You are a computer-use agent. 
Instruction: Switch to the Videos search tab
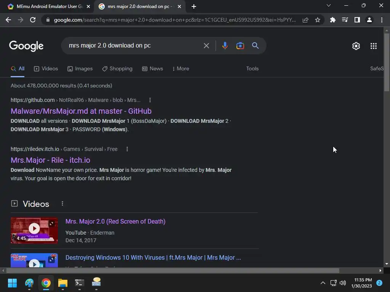click(x=46, y=68)
